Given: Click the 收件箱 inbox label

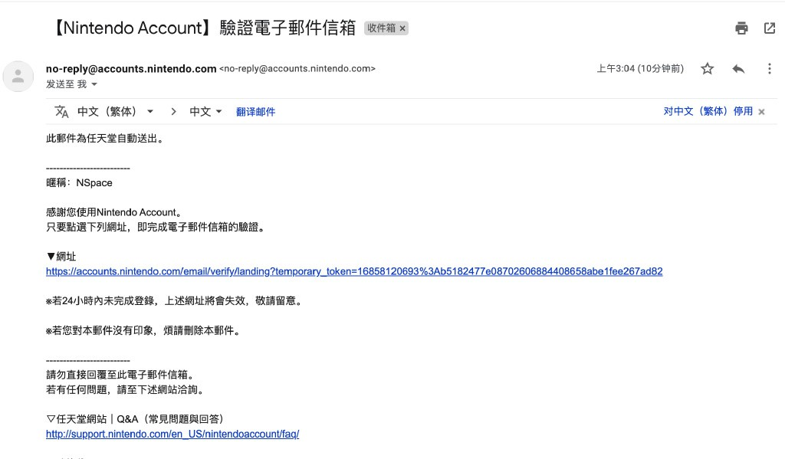Looking at the screenshot, I should click(x=381, y=28).
